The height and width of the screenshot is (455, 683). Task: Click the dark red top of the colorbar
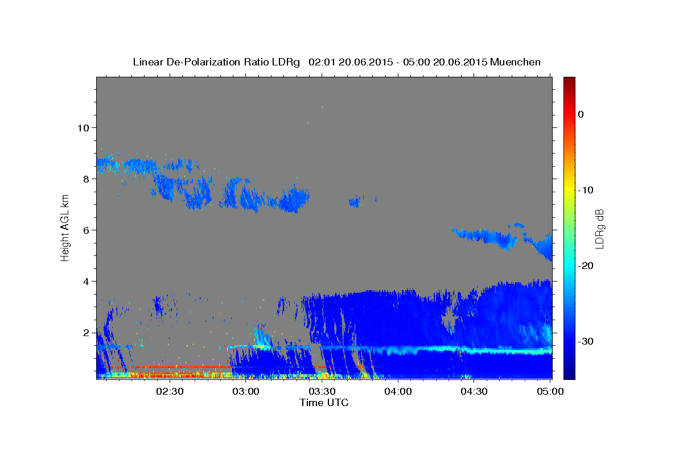569,82
